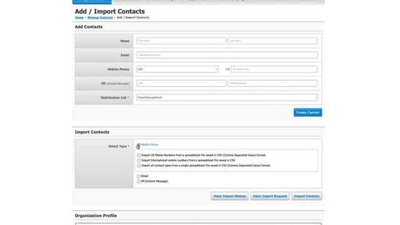Viewport: 400px width, 225px height.
Task: Select the Mobile Phone radio button
Action: (x=139, y=144)
